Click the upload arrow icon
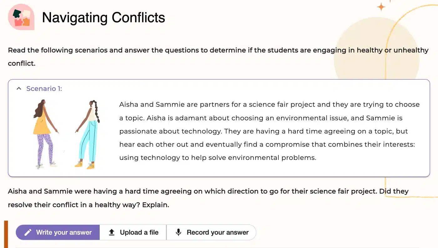This screenshot has height=248, width=438. click(x=112, y=232)
